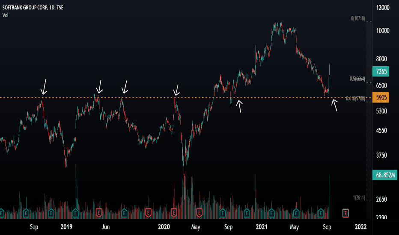Click the 2019 label on the time axis
Screen dimensions: 399x235
pyautogui.click(x=66, y=226)
